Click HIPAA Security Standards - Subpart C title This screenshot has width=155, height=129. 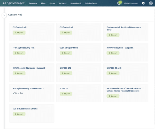29,68
